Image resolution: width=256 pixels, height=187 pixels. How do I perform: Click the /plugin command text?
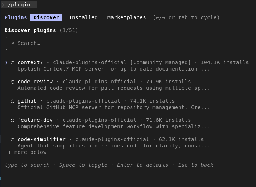pos(19,5)
